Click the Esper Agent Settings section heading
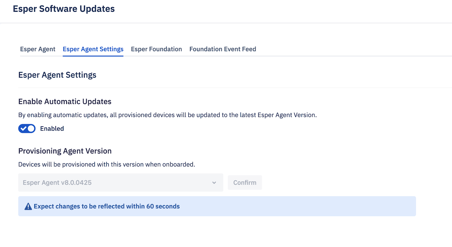The width and height of the screenshot is (452, 247). click(x=57, y=75)
